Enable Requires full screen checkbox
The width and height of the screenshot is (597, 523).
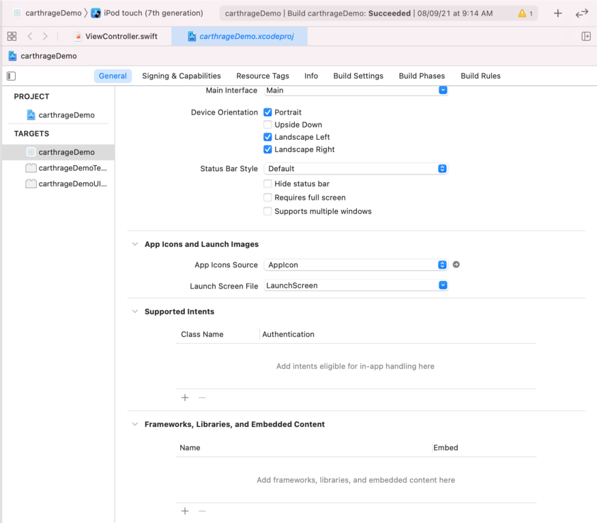[x=267, y=198]
